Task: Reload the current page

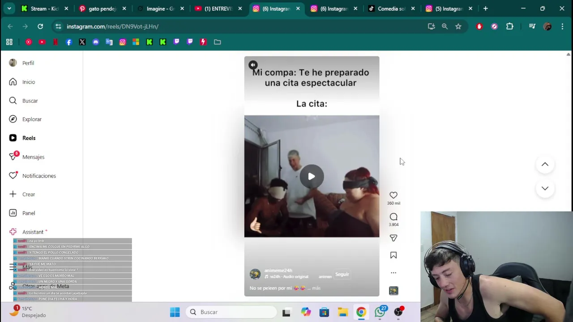Action: coord(40,26)
